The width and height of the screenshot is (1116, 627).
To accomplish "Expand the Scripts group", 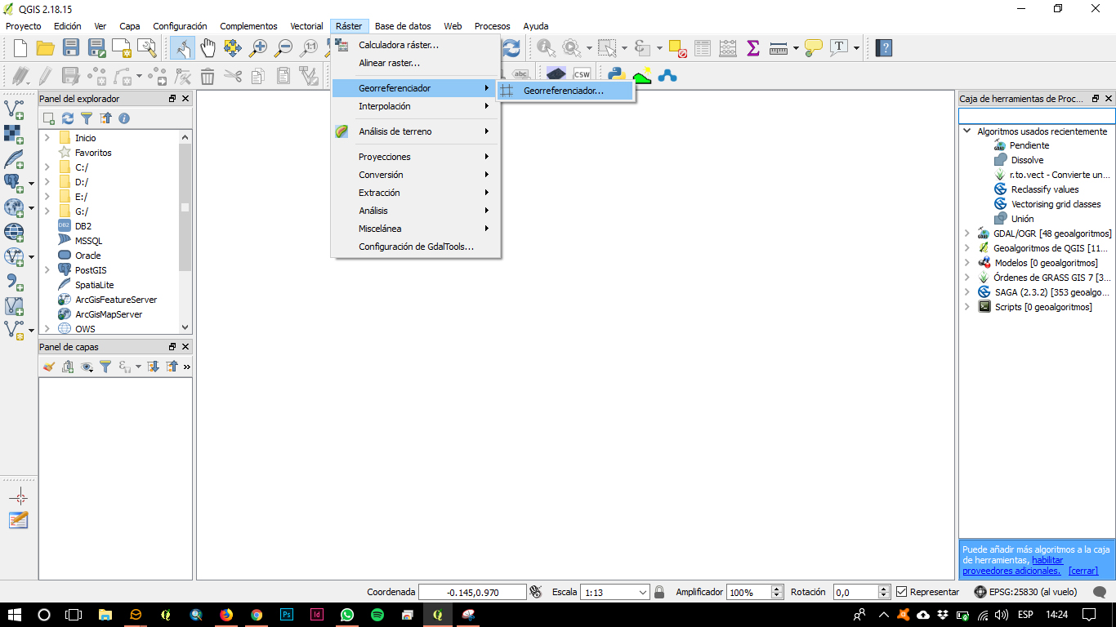I will tap(967, 307).
